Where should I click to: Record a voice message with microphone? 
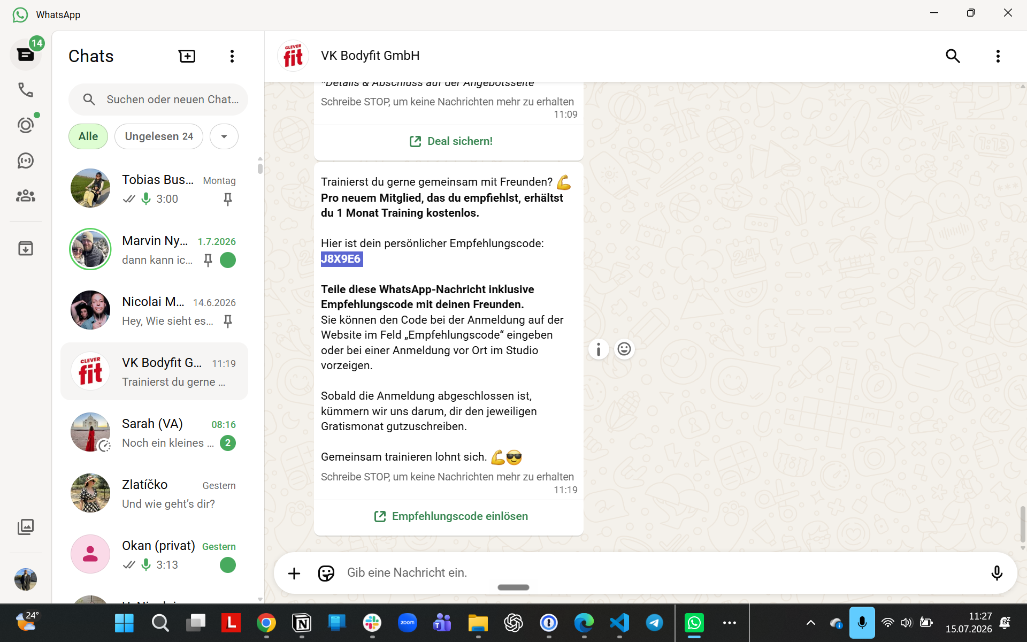click(997, 573)
